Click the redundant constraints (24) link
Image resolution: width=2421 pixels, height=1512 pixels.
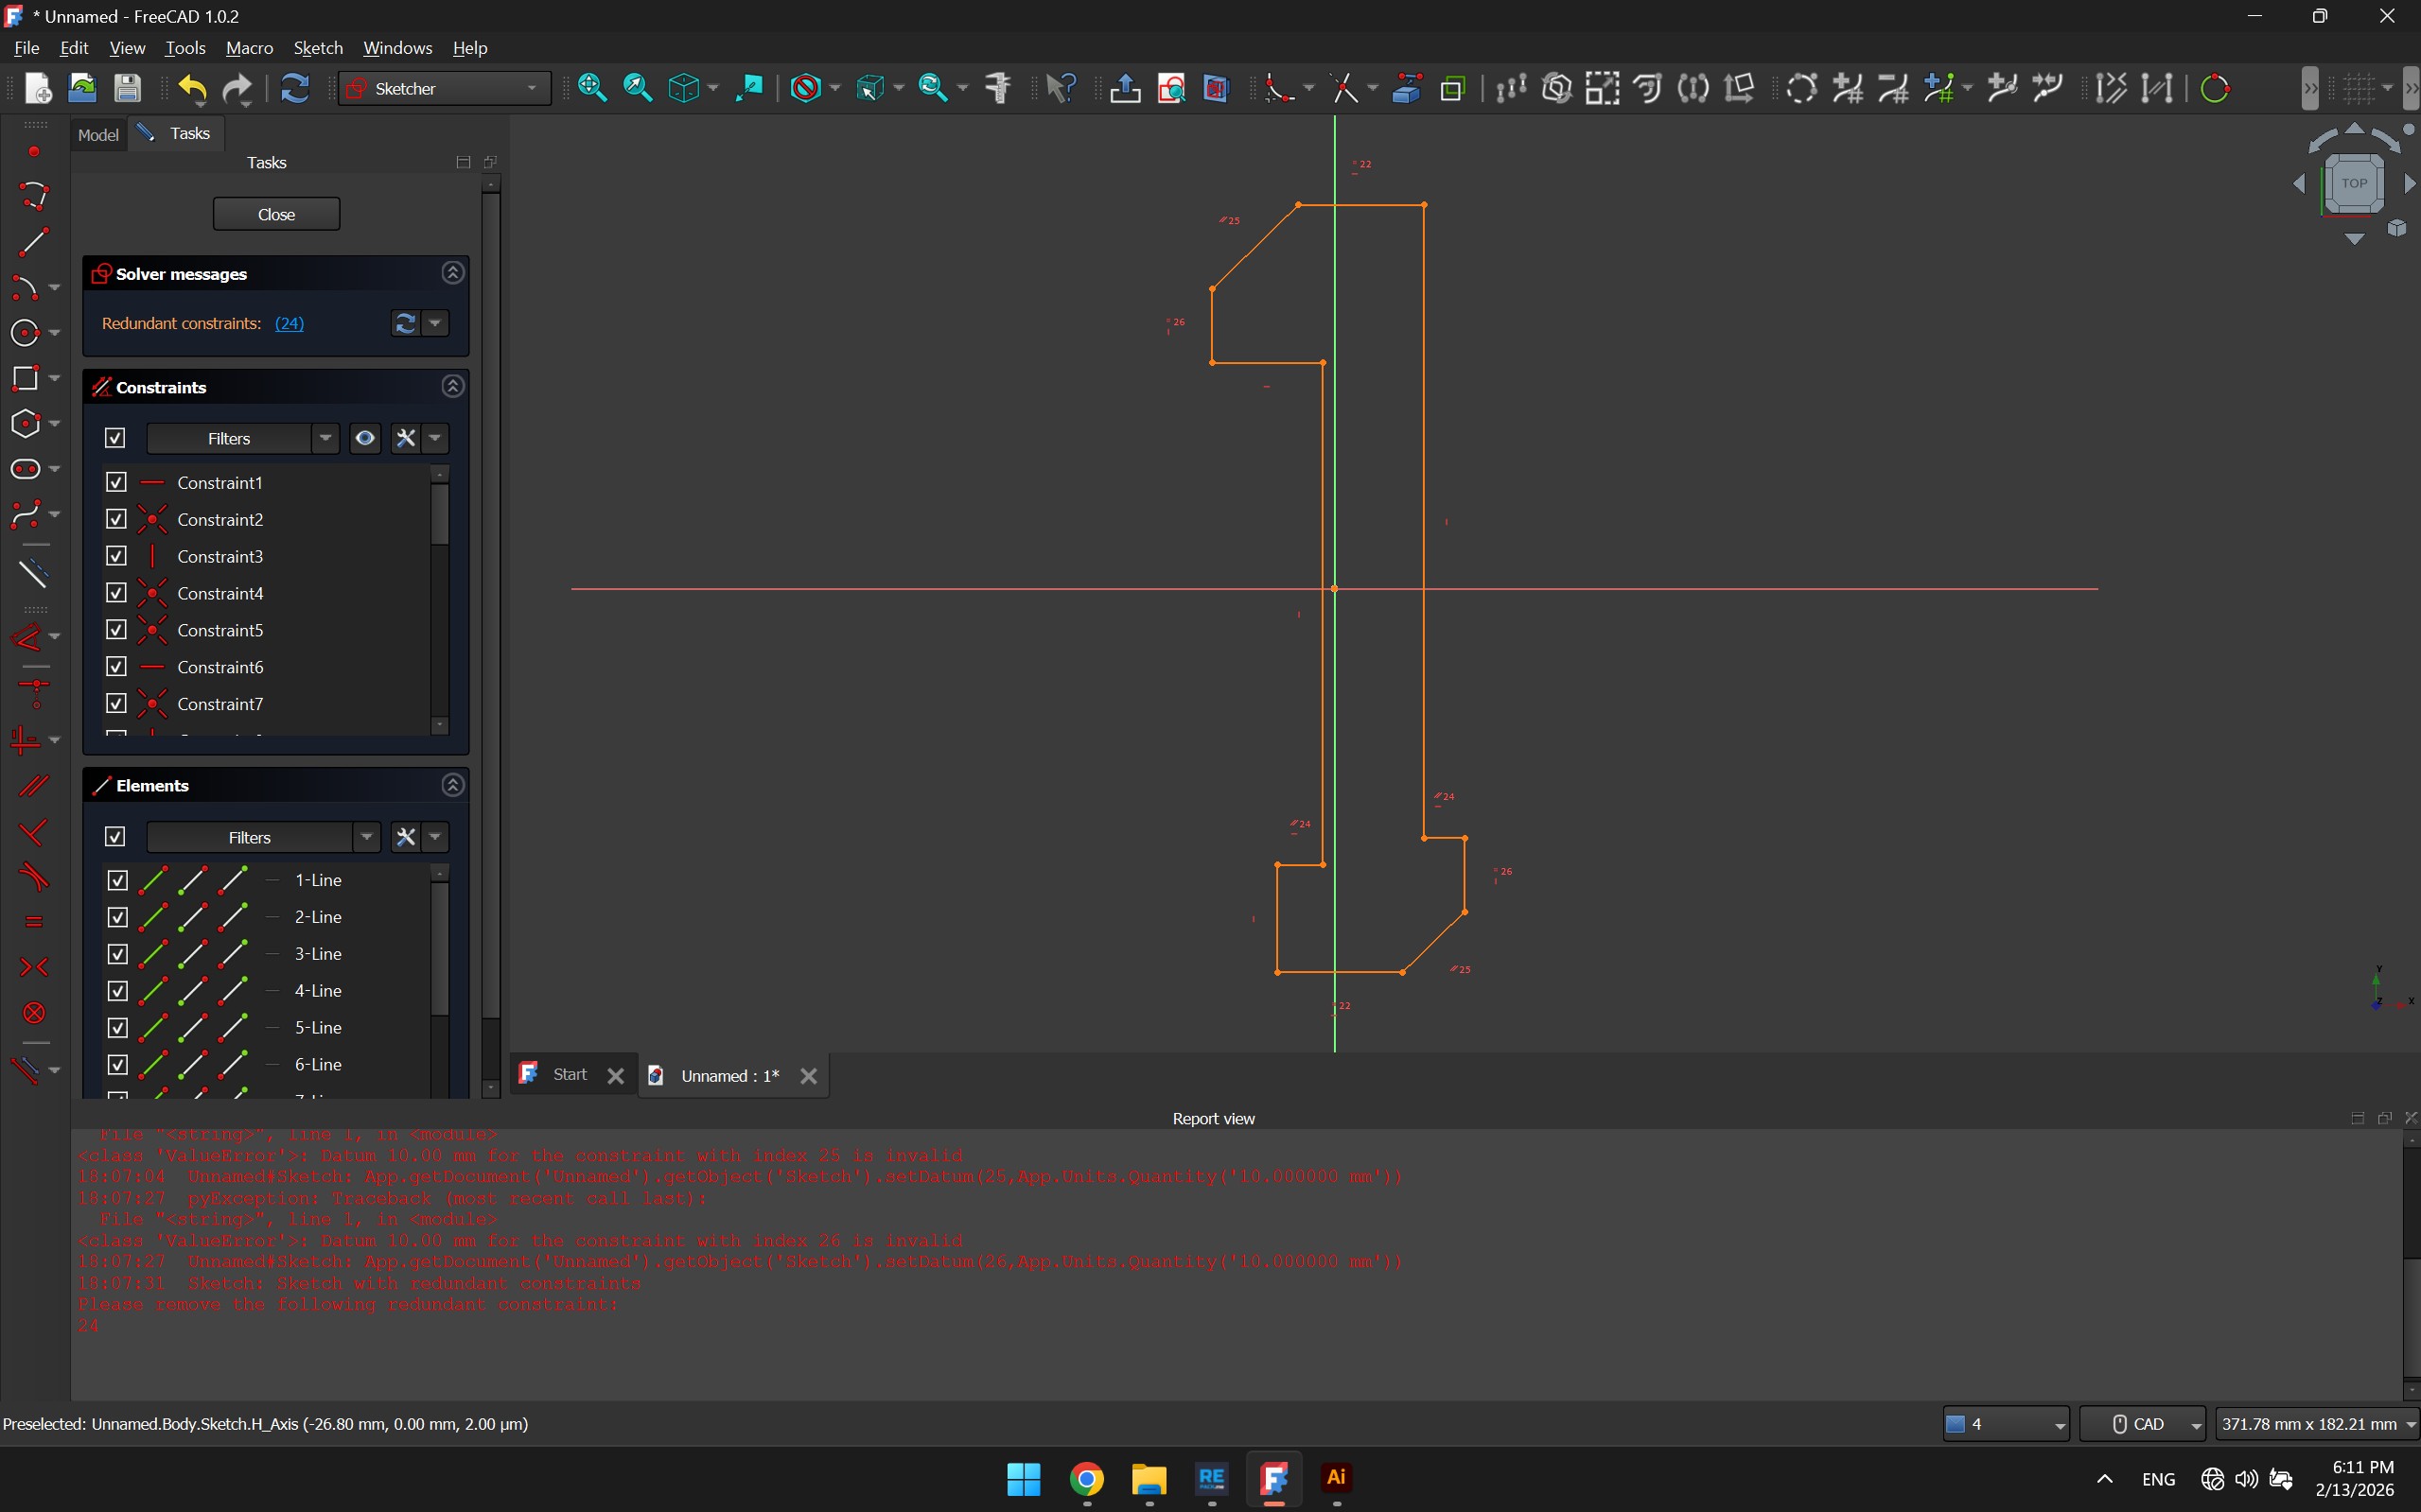pyautogui.click(x=289, y=323)
